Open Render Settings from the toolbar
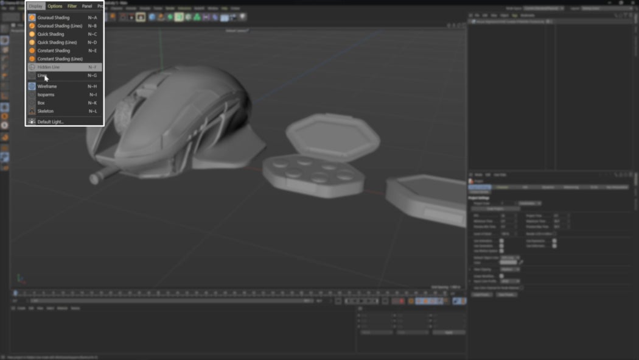The image size is (639, 360). coord(141,17)
